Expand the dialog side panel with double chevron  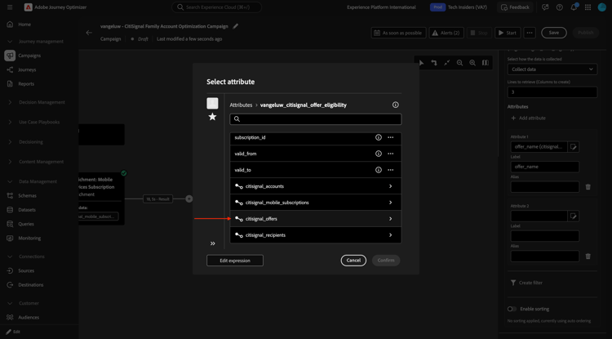click(212, 243)
